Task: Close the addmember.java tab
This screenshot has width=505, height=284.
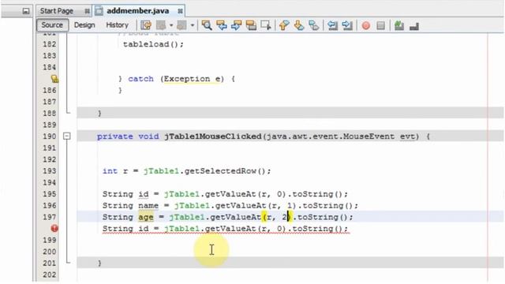Action: click(x=180, y=11)
